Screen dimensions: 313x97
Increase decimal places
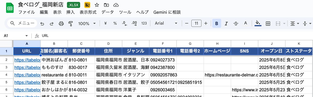point(134,23)
